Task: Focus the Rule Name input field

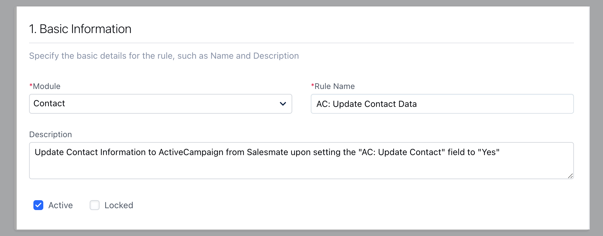Action: pyautogui.click(x=442, y=104)
